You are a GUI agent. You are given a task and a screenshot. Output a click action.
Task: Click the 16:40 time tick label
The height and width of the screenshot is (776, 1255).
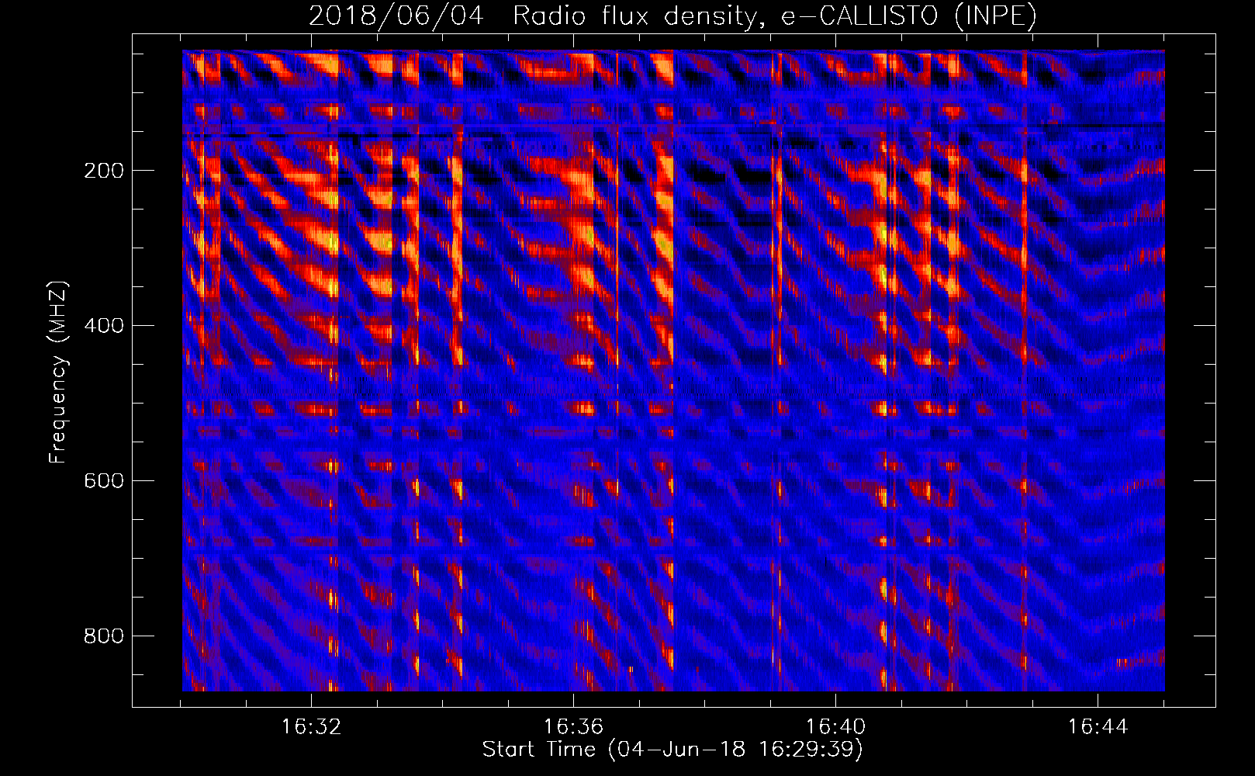pos(835,727)
